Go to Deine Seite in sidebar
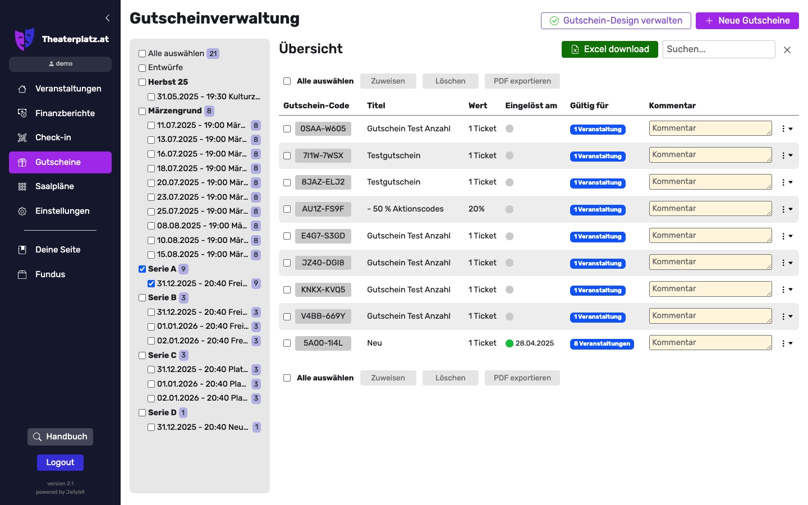The height and width of the screenshot is (505, 808). [x=58, y=250]
